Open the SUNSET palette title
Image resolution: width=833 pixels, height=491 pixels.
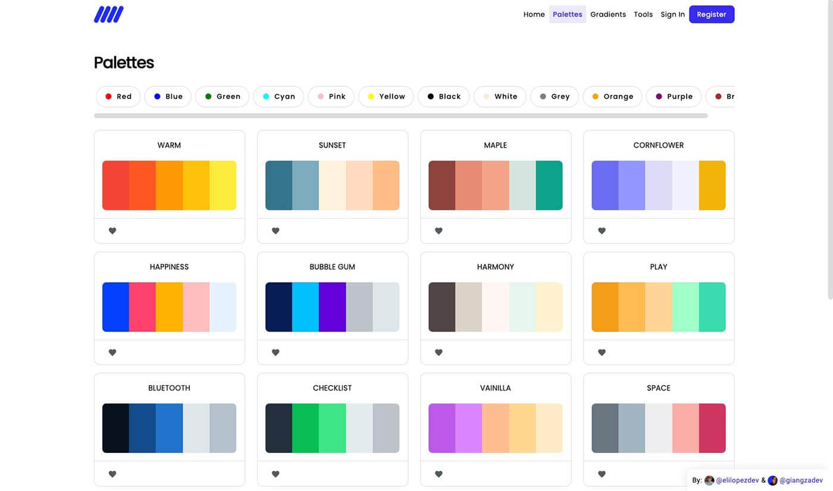click(x=332, y=145)
